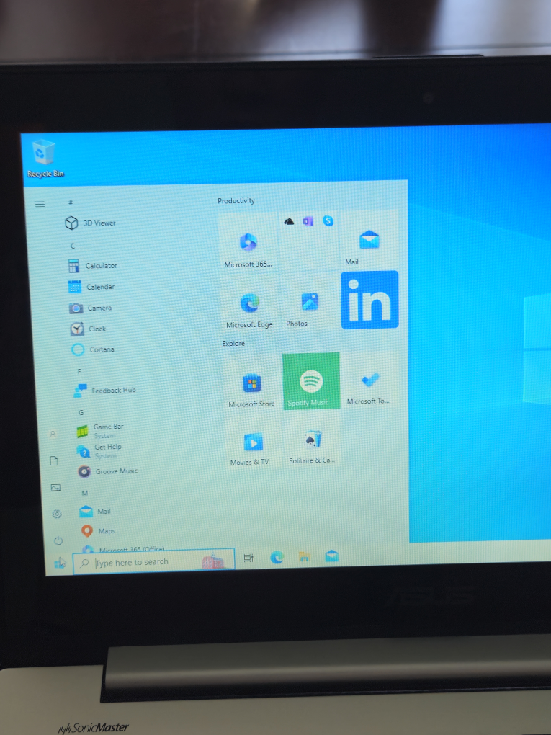The width and height of the screenshot is (551, 735).
Task: Open Maps from the app list
Action: pyautogui.click(x=98, y=530)
